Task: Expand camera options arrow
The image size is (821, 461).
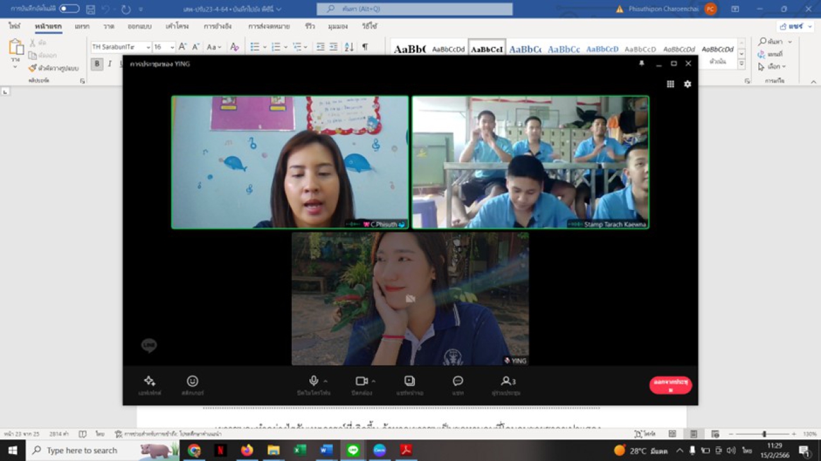Action: [373, 381]
